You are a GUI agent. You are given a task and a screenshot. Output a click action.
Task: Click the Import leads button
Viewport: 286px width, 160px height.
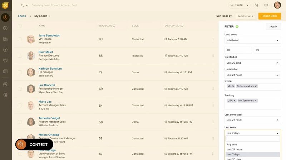coord(270,16)
